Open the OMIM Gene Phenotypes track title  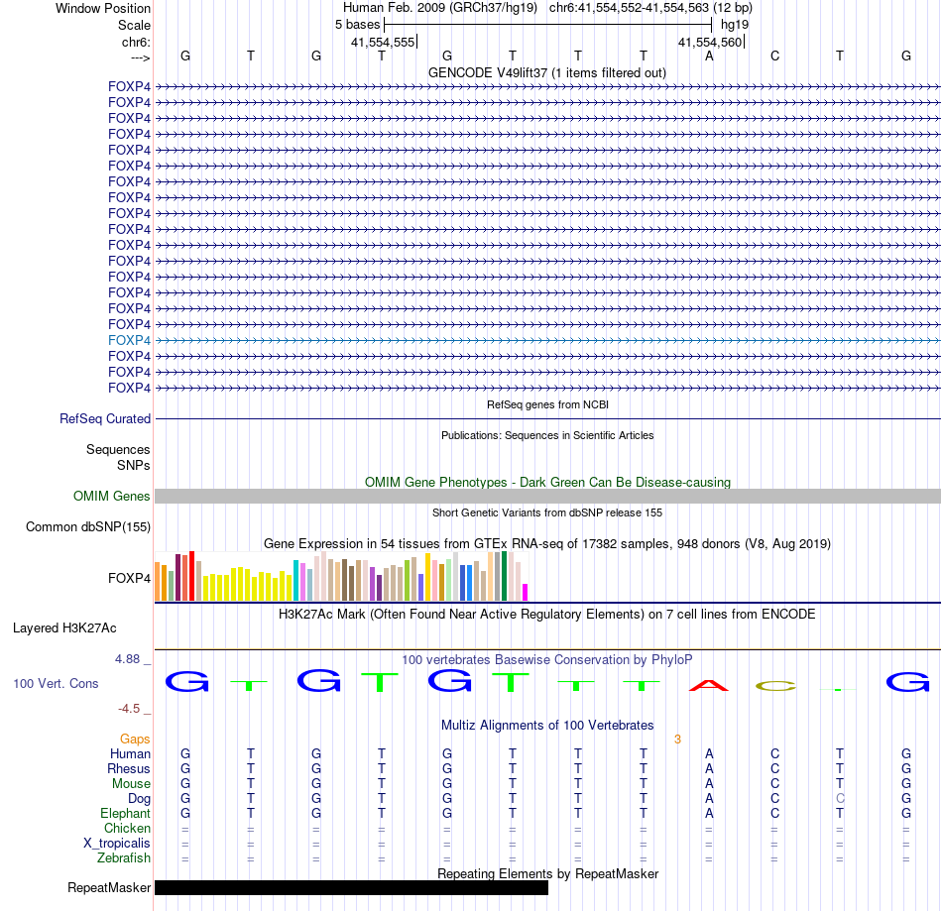click(x=547, y=482)
